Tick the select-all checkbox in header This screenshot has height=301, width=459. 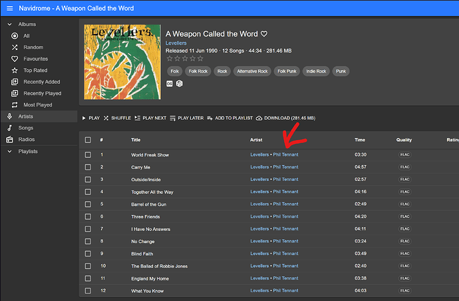click(x=88, y=140)
